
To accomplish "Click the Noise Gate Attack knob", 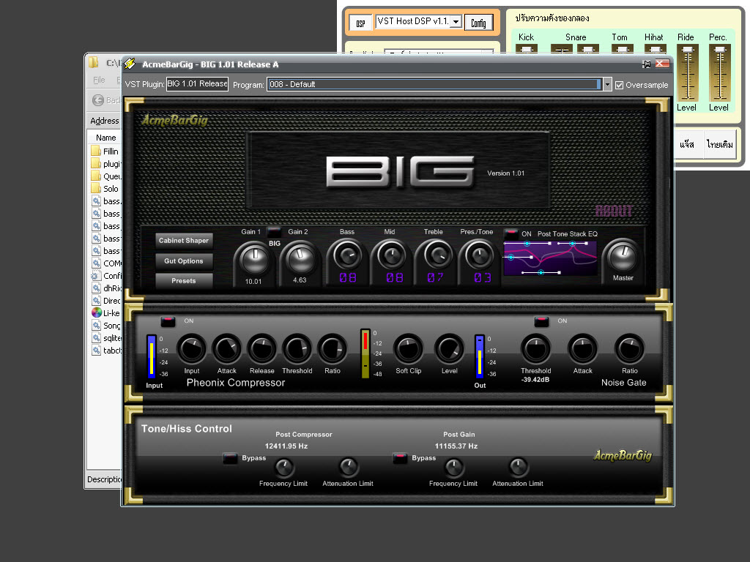I will coord(582,349).
